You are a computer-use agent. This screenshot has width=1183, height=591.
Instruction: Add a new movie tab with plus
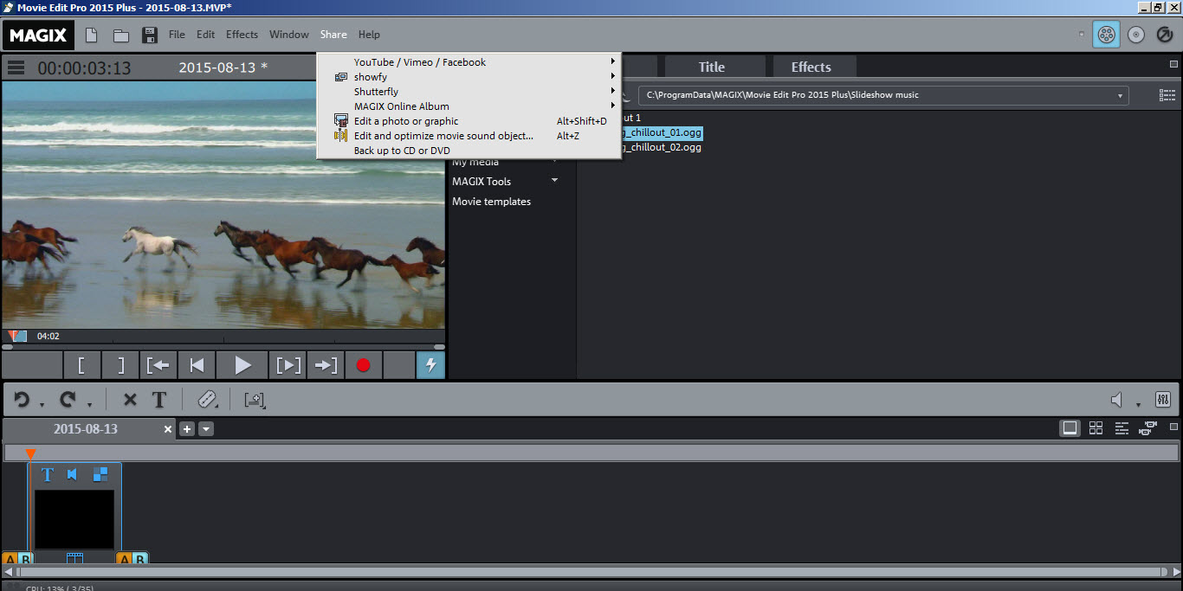point(187,429)
